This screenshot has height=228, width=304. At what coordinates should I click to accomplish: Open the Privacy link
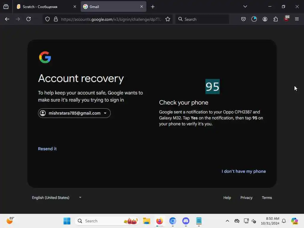(246, 197)
